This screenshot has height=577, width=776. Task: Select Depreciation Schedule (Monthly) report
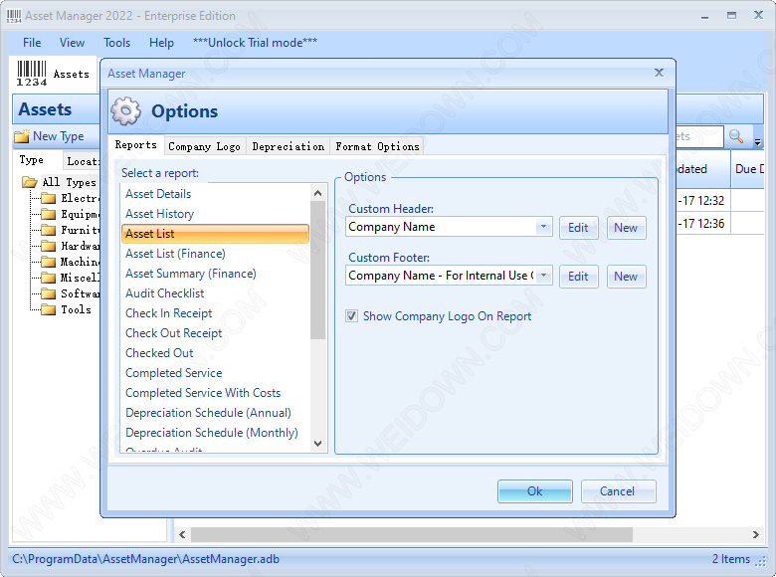click(215, 433)
